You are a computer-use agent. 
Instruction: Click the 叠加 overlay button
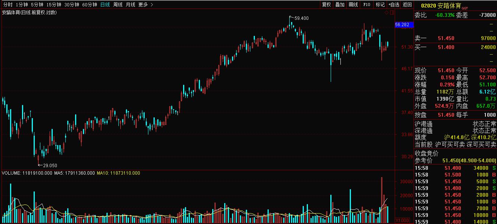point(340,4)
